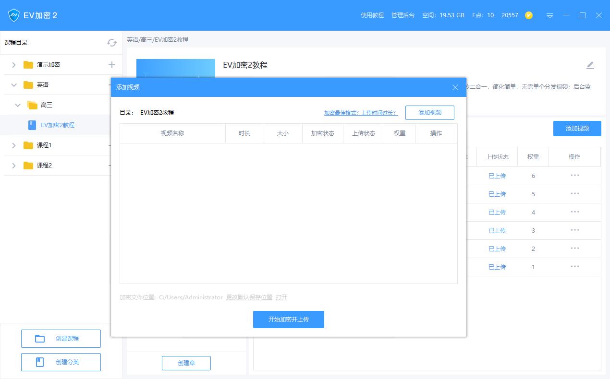Image resolution: width=610 pixels, height=379 pixels.
Task: Click the E点: 10 indicator
Action: click(483, 15)
